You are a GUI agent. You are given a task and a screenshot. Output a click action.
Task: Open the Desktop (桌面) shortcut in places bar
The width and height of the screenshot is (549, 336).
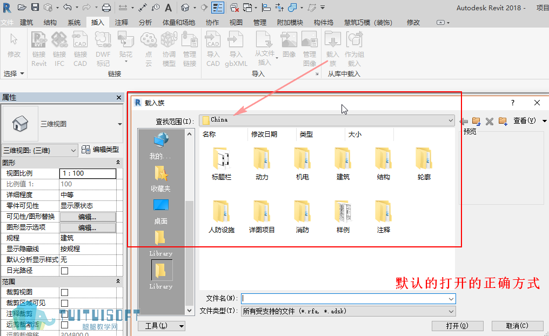pyautogui.click(x=160, y=212)
